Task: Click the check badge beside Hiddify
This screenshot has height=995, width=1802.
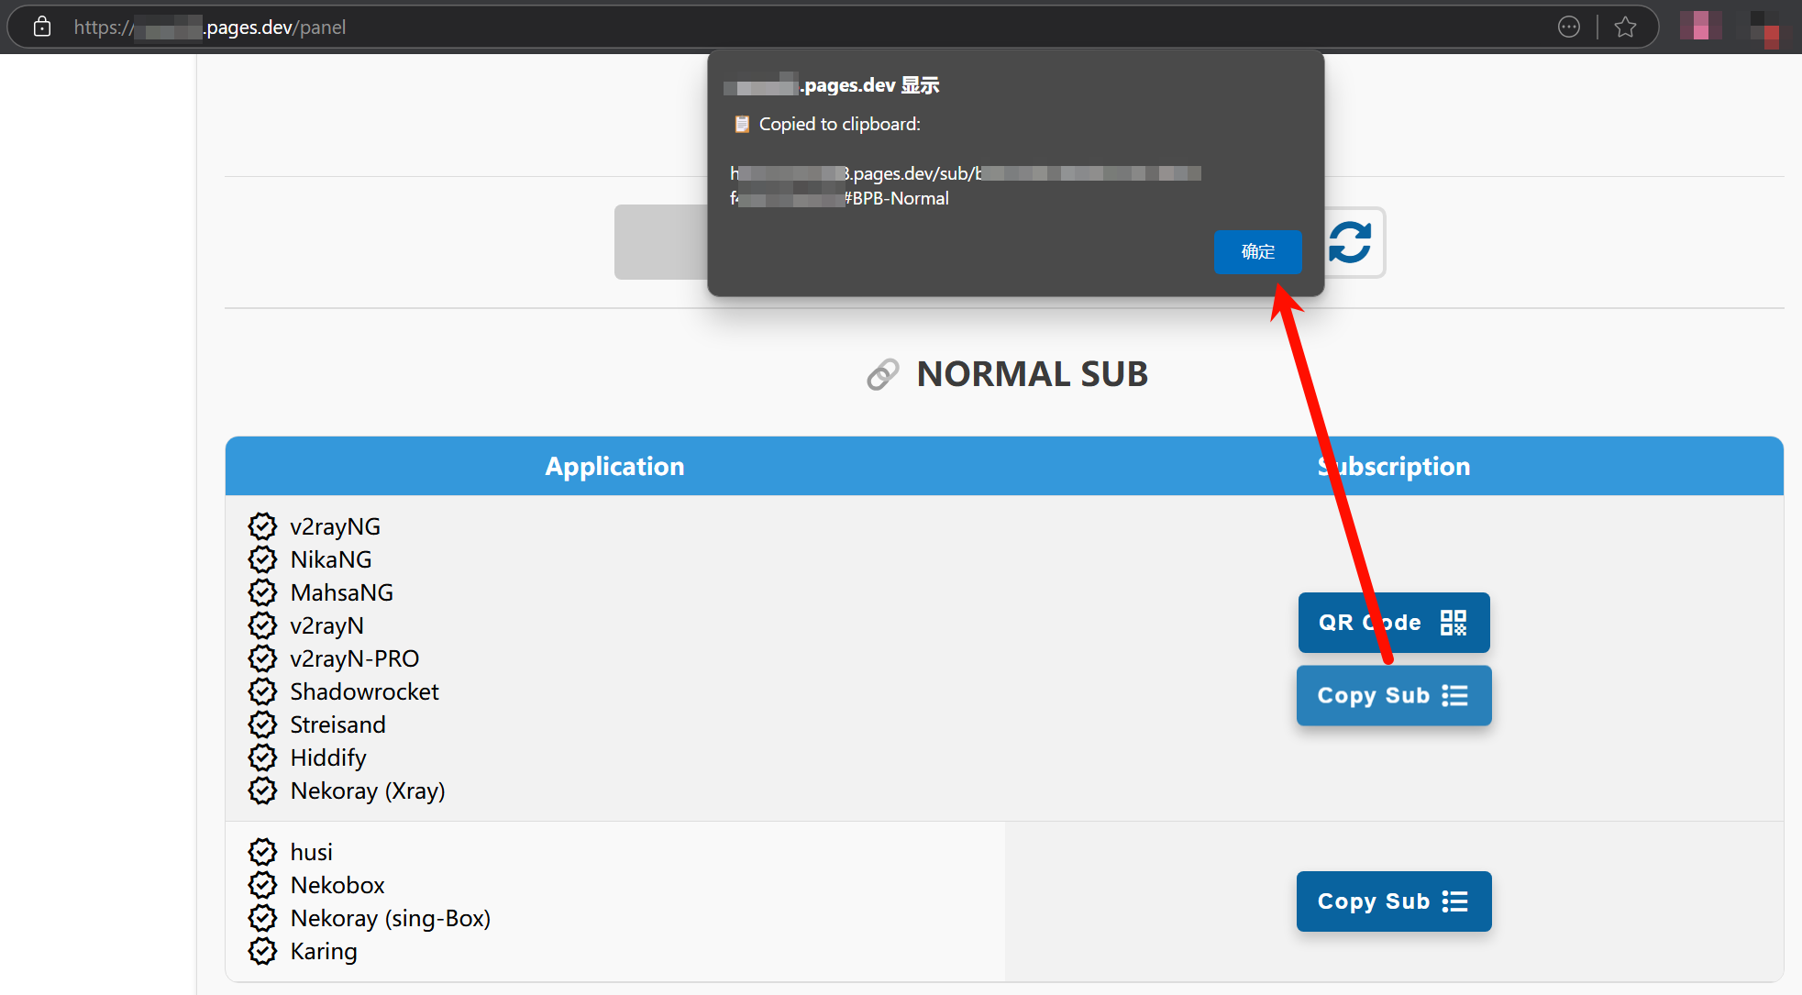Action: click(262, 757)
